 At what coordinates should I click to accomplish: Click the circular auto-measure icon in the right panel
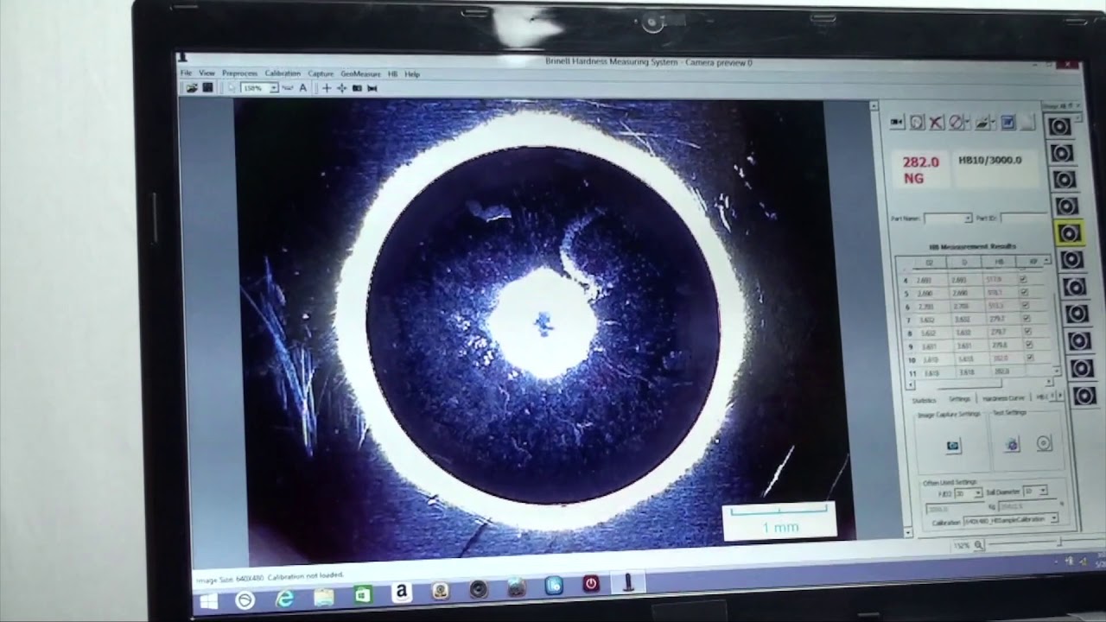917,123
